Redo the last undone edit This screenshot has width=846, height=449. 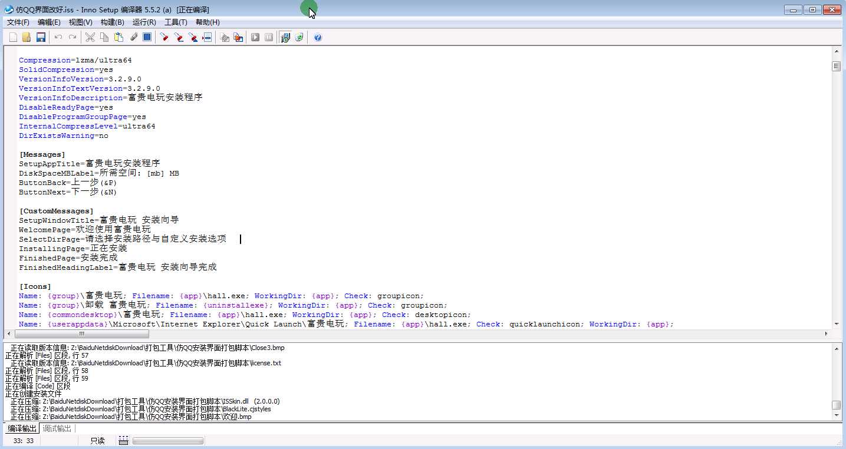click(x=73, y=37)
